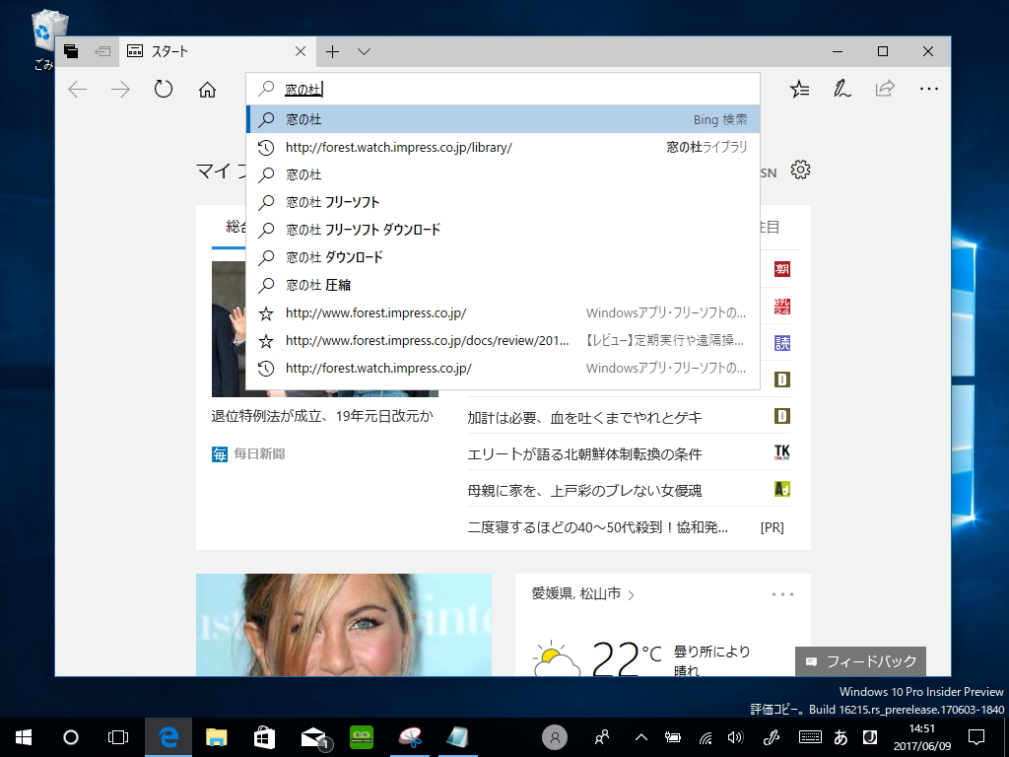This screenshot has width=1009, height=757.
Task: Expand hidden icons in the system tray
Action: [641, 736]
